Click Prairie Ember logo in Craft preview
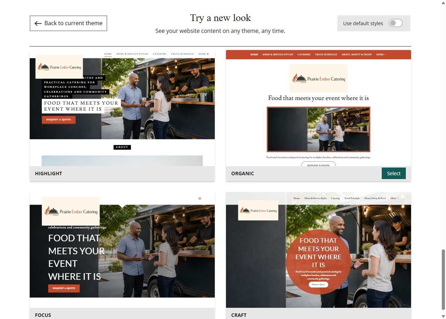This screenshot has width=446, height=319. pyautogui.click(x=258, y=210)
